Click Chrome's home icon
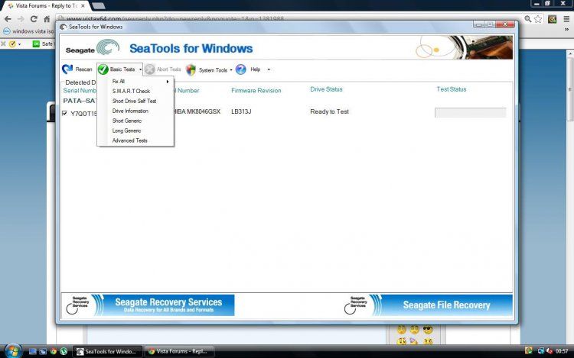The image size is (574, 358). coord(47,19)
